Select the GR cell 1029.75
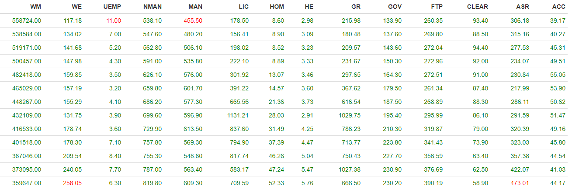Image resolution: width=572 pixels, height=193 pixels. tap(349, 115)
